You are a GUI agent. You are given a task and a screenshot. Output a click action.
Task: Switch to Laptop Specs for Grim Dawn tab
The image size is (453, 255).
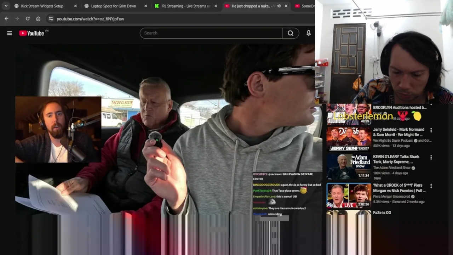click(x=113, y=6)
